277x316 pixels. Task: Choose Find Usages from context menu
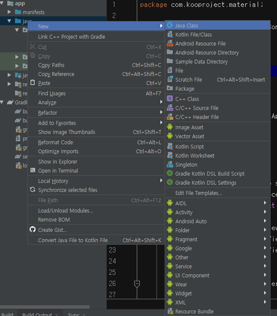click(96, 94)
